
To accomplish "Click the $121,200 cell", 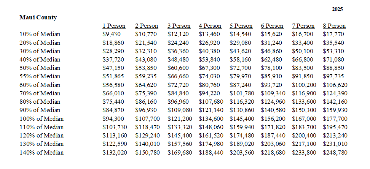I will coord(180,118).
